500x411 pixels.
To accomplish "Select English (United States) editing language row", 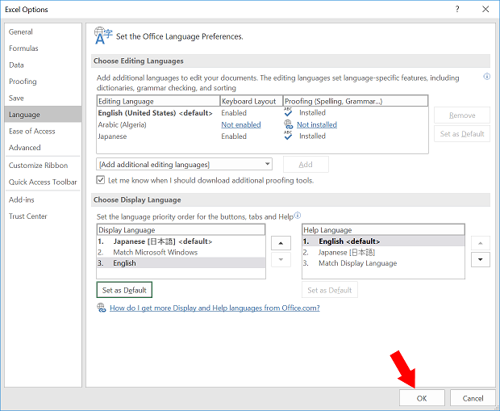I will 262,113.
